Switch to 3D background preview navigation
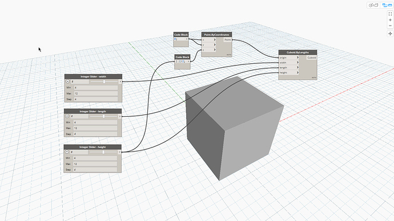The width and height of the screenshot is (394, 221). 373,5
